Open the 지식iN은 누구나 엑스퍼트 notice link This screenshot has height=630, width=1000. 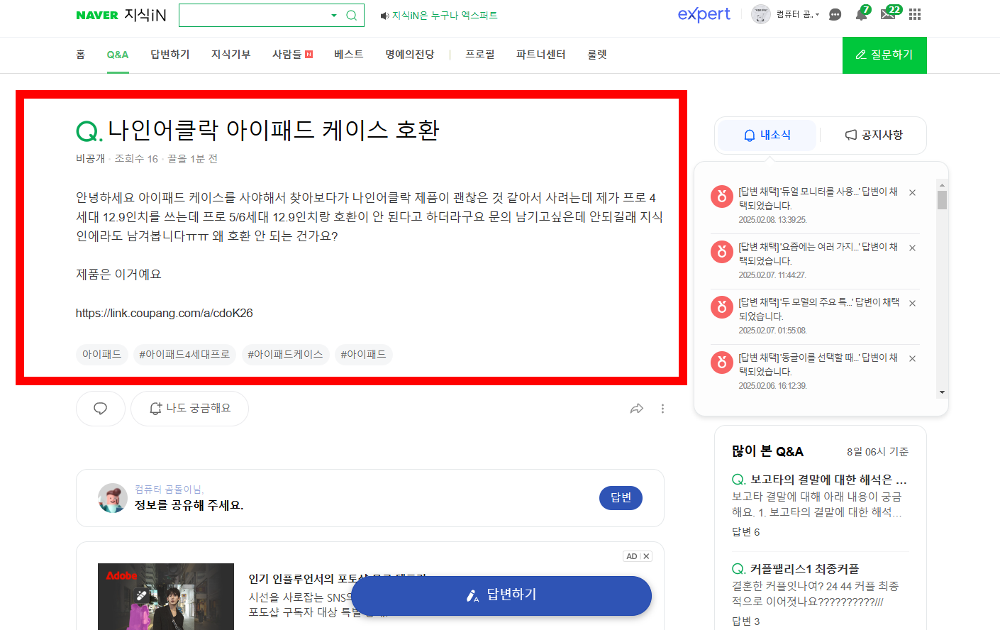pyautogui.click(x=445, y=16)
